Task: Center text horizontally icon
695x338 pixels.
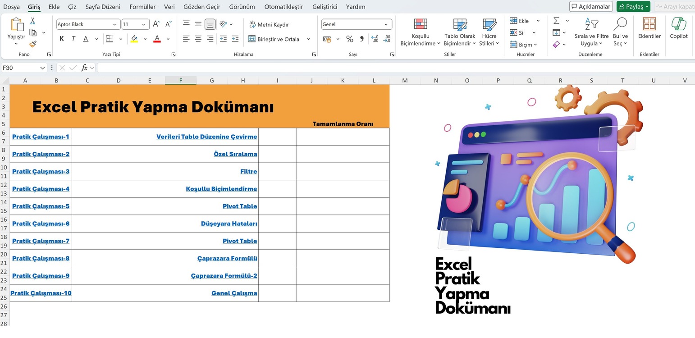Action: coord(198,39)
